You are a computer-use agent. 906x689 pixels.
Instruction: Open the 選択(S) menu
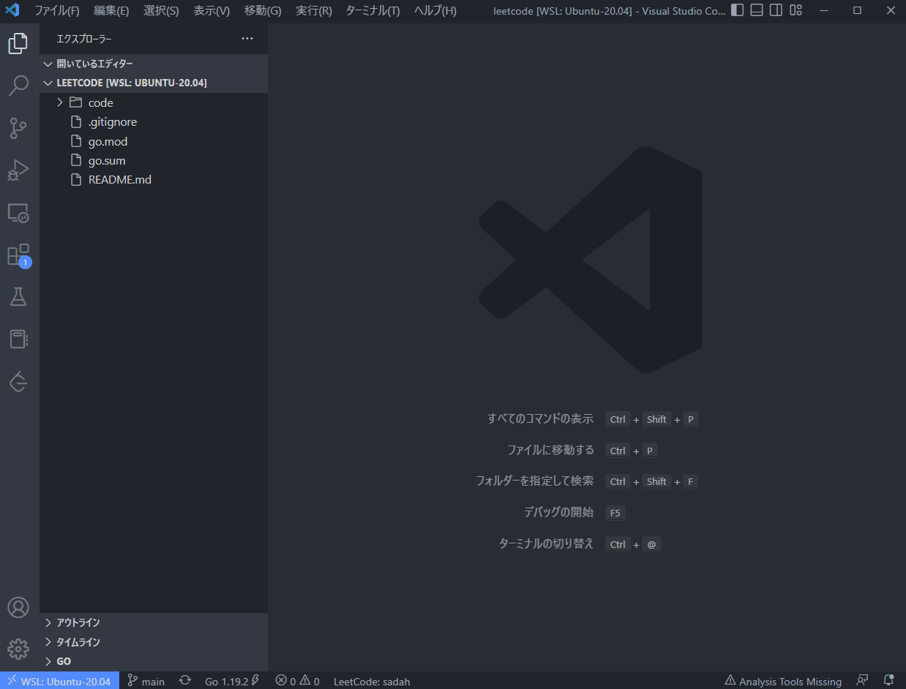pos(161,10)
